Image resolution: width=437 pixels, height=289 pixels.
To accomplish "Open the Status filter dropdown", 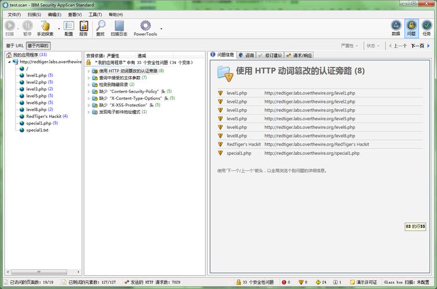I will click(x=373, y=46).
